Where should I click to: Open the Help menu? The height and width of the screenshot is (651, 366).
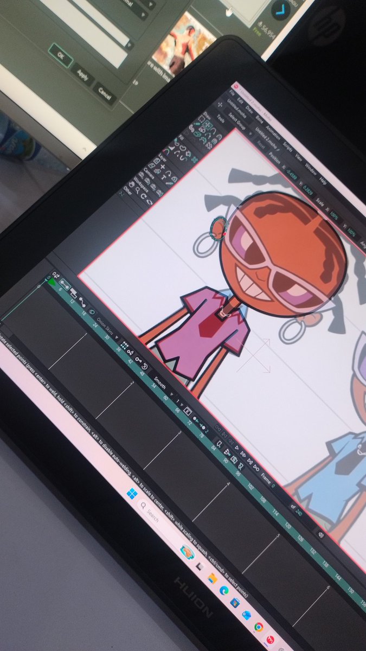(323, 181)
